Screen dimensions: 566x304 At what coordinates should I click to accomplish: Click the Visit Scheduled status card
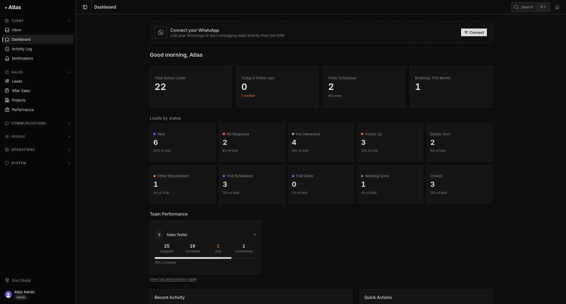pyautogui.click(x=252, y=184)
